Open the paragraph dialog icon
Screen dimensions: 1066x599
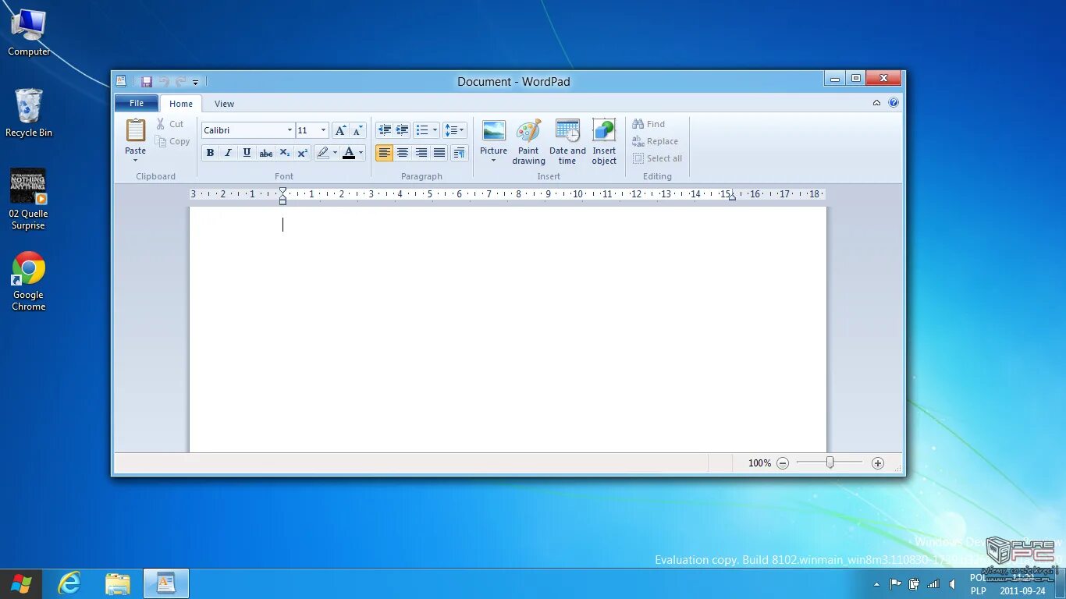460,153
